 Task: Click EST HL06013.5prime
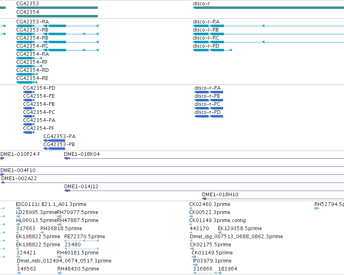click(x=18, y=225)
